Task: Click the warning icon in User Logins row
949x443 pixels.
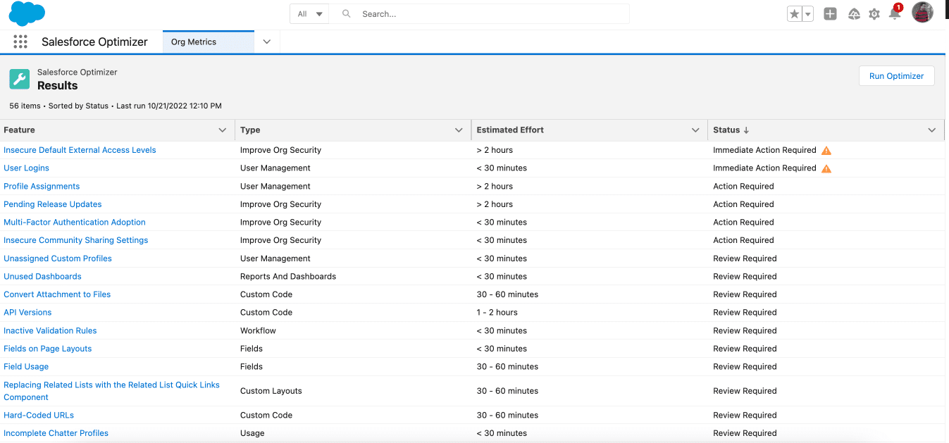Action: pyautogui.click(x=826, y=168)
